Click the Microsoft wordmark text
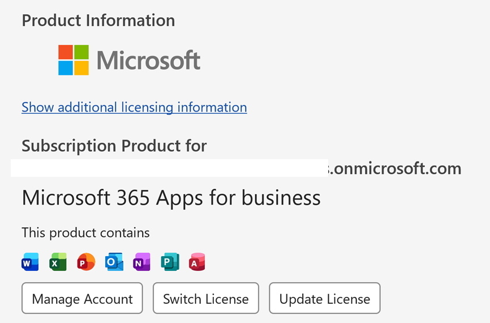 pos(148,60)
